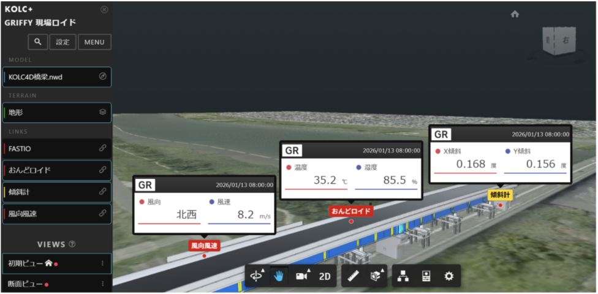
Task: Select the measure ruler tool
Action: (353, 276)
